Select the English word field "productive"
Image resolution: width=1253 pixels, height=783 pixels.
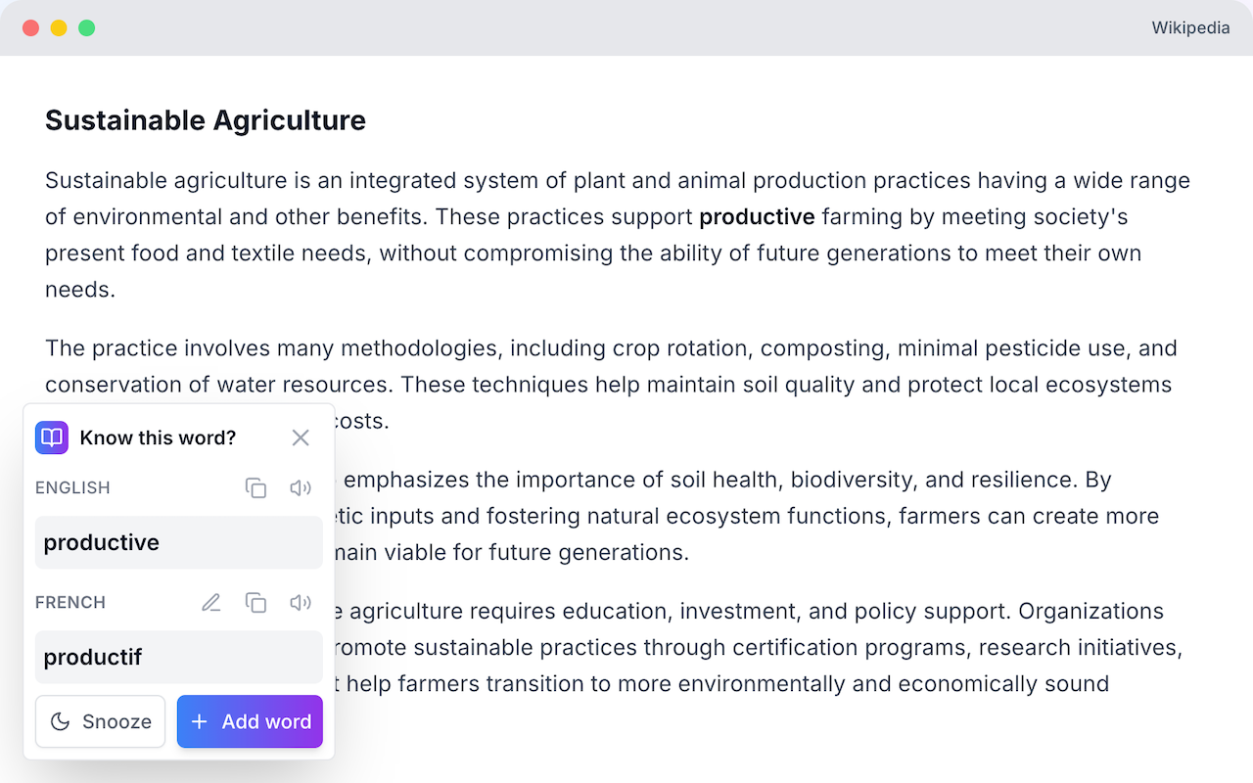179,542
